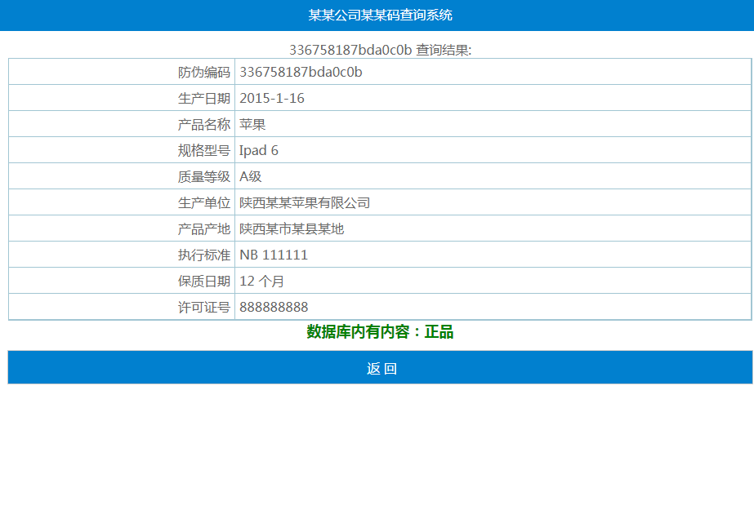This screenshot has width=754, height=519.
Task: Select the 生产单位 label
Action: coord(204,203)
